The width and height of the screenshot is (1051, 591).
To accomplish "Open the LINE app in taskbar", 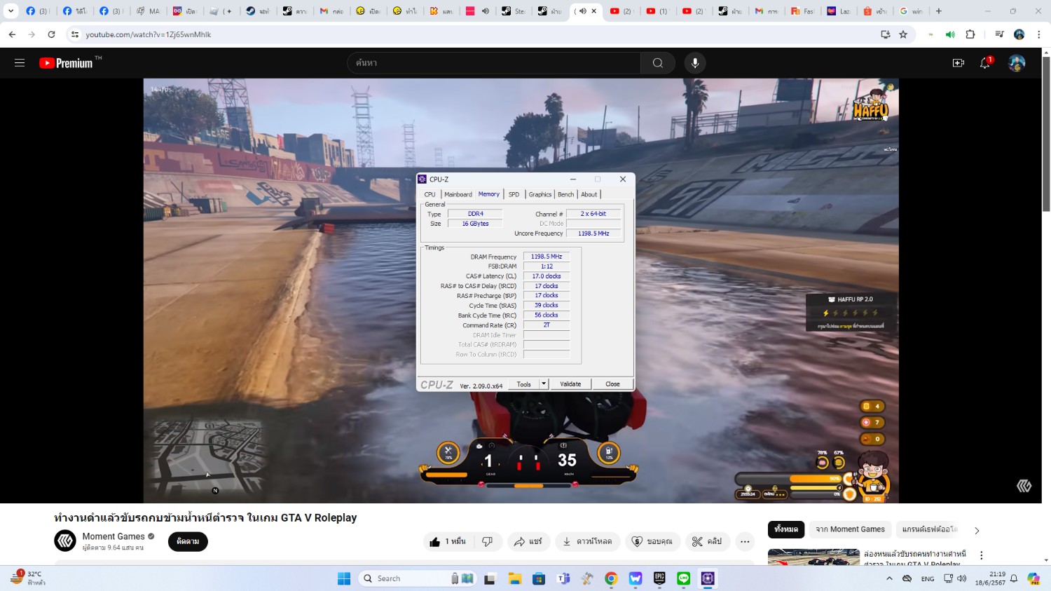I will (683, 578).
